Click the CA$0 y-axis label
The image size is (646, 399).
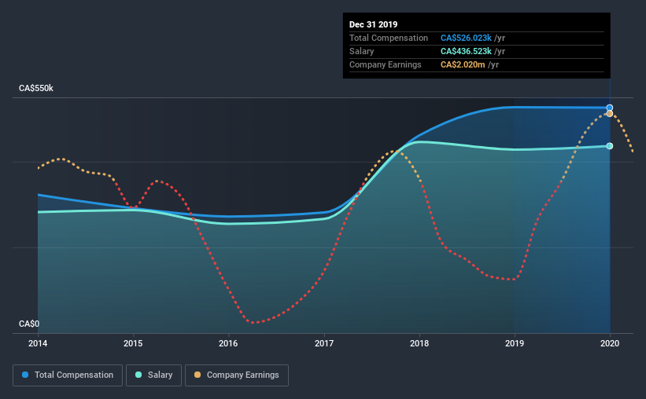pos(29,324)
